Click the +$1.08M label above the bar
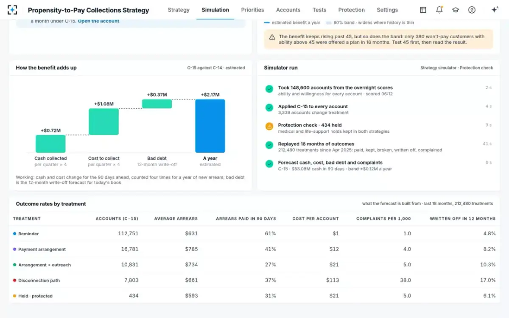This screenshot has width=509, height=318. click(x=104, y=104)
